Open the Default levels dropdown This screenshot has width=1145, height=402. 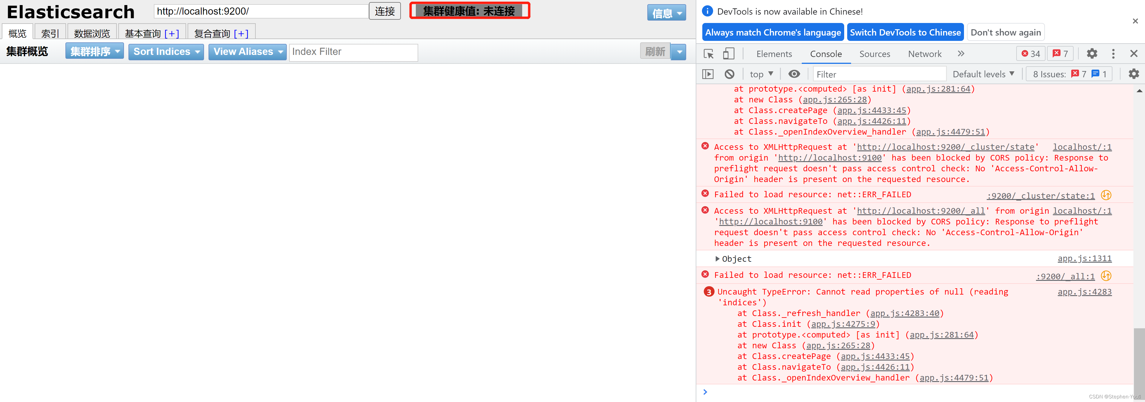tap(983, 74)
